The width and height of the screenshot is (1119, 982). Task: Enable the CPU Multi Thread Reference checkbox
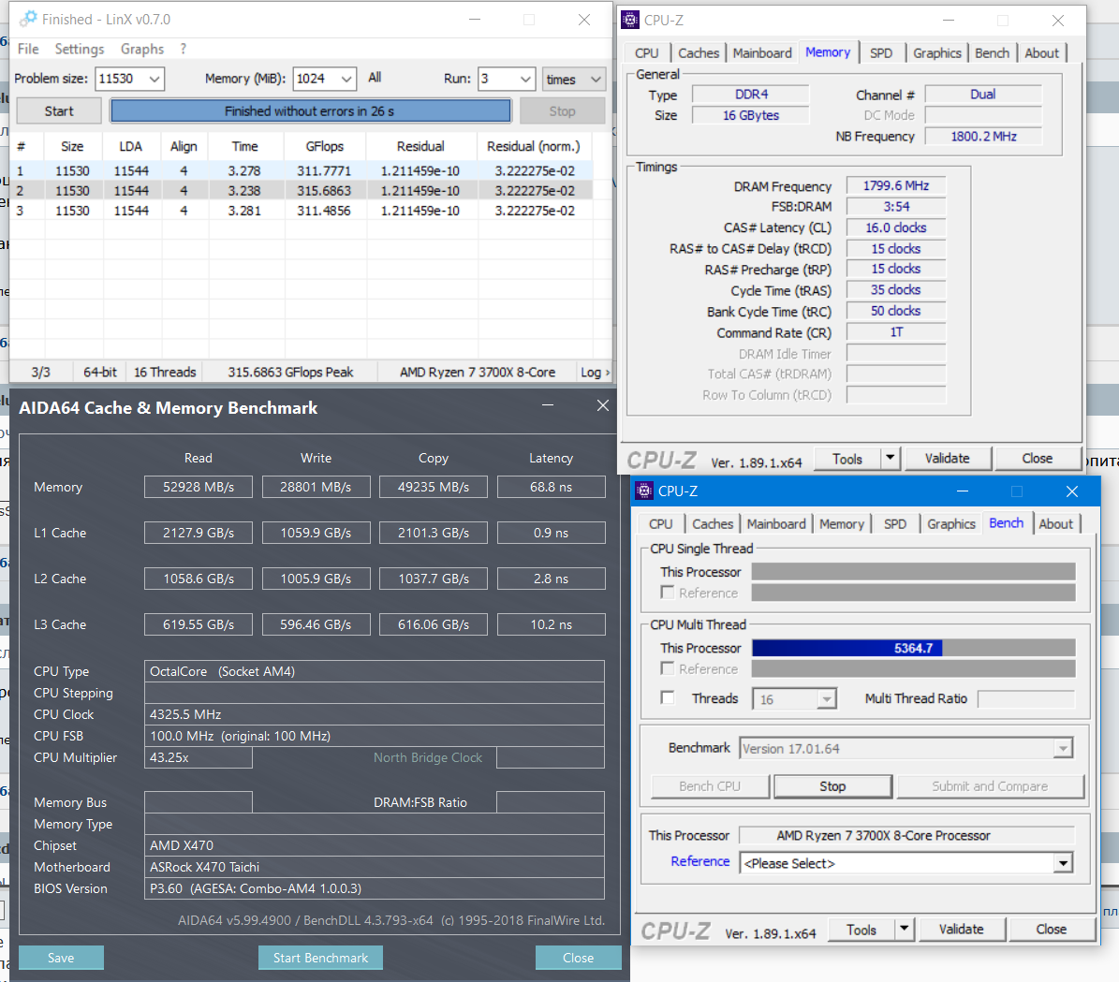click(668, 668)
